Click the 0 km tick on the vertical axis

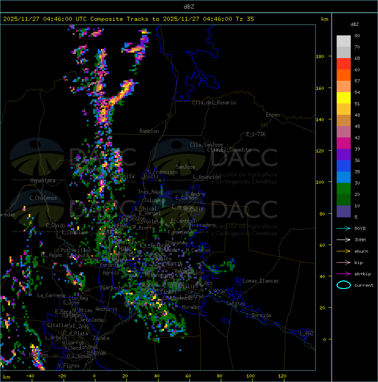[x=324, y=340]
